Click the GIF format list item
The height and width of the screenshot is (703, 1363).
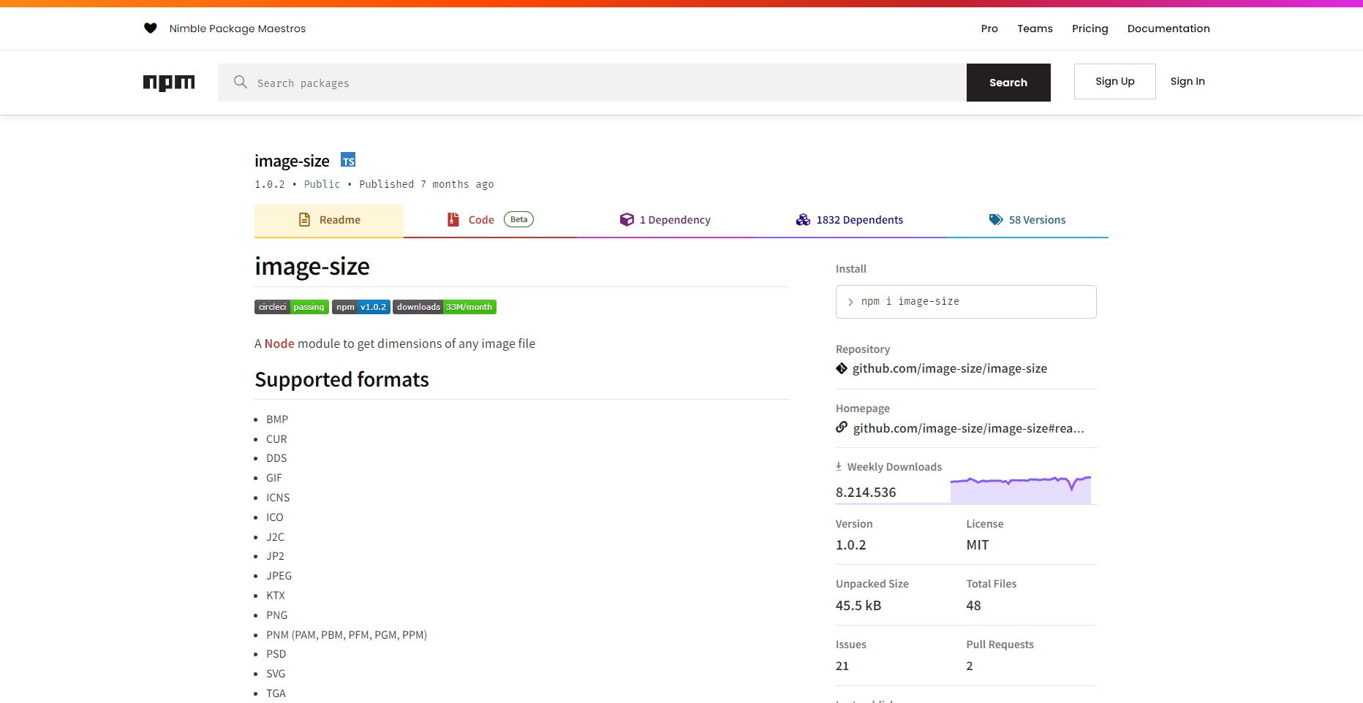pyautogui.click(x=274, y=478)
